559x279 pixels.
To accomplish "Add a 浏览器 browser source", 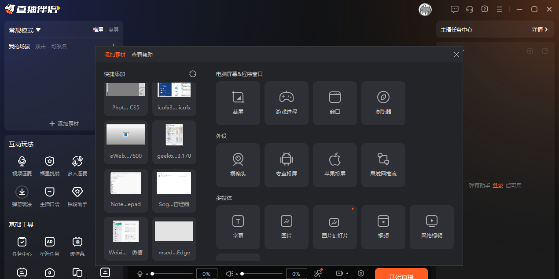I will [383, 103].
